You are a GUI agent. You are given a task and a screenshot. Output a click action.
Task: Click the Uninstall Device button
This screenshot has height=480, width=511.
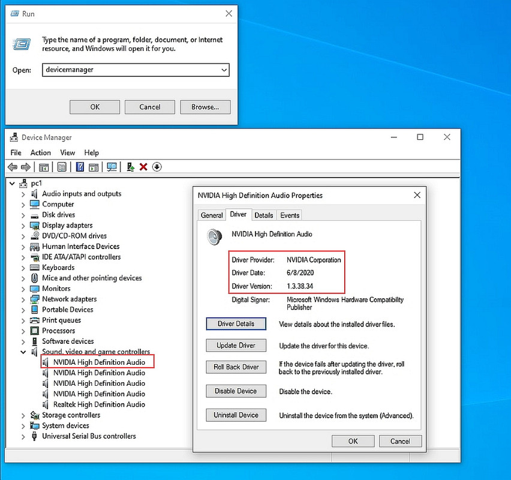coord(236,415)
